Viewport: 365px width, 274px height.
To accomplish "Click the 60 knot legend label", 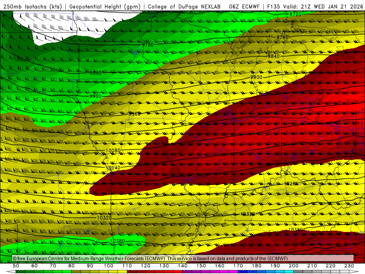I will click(x=35, y=266).
